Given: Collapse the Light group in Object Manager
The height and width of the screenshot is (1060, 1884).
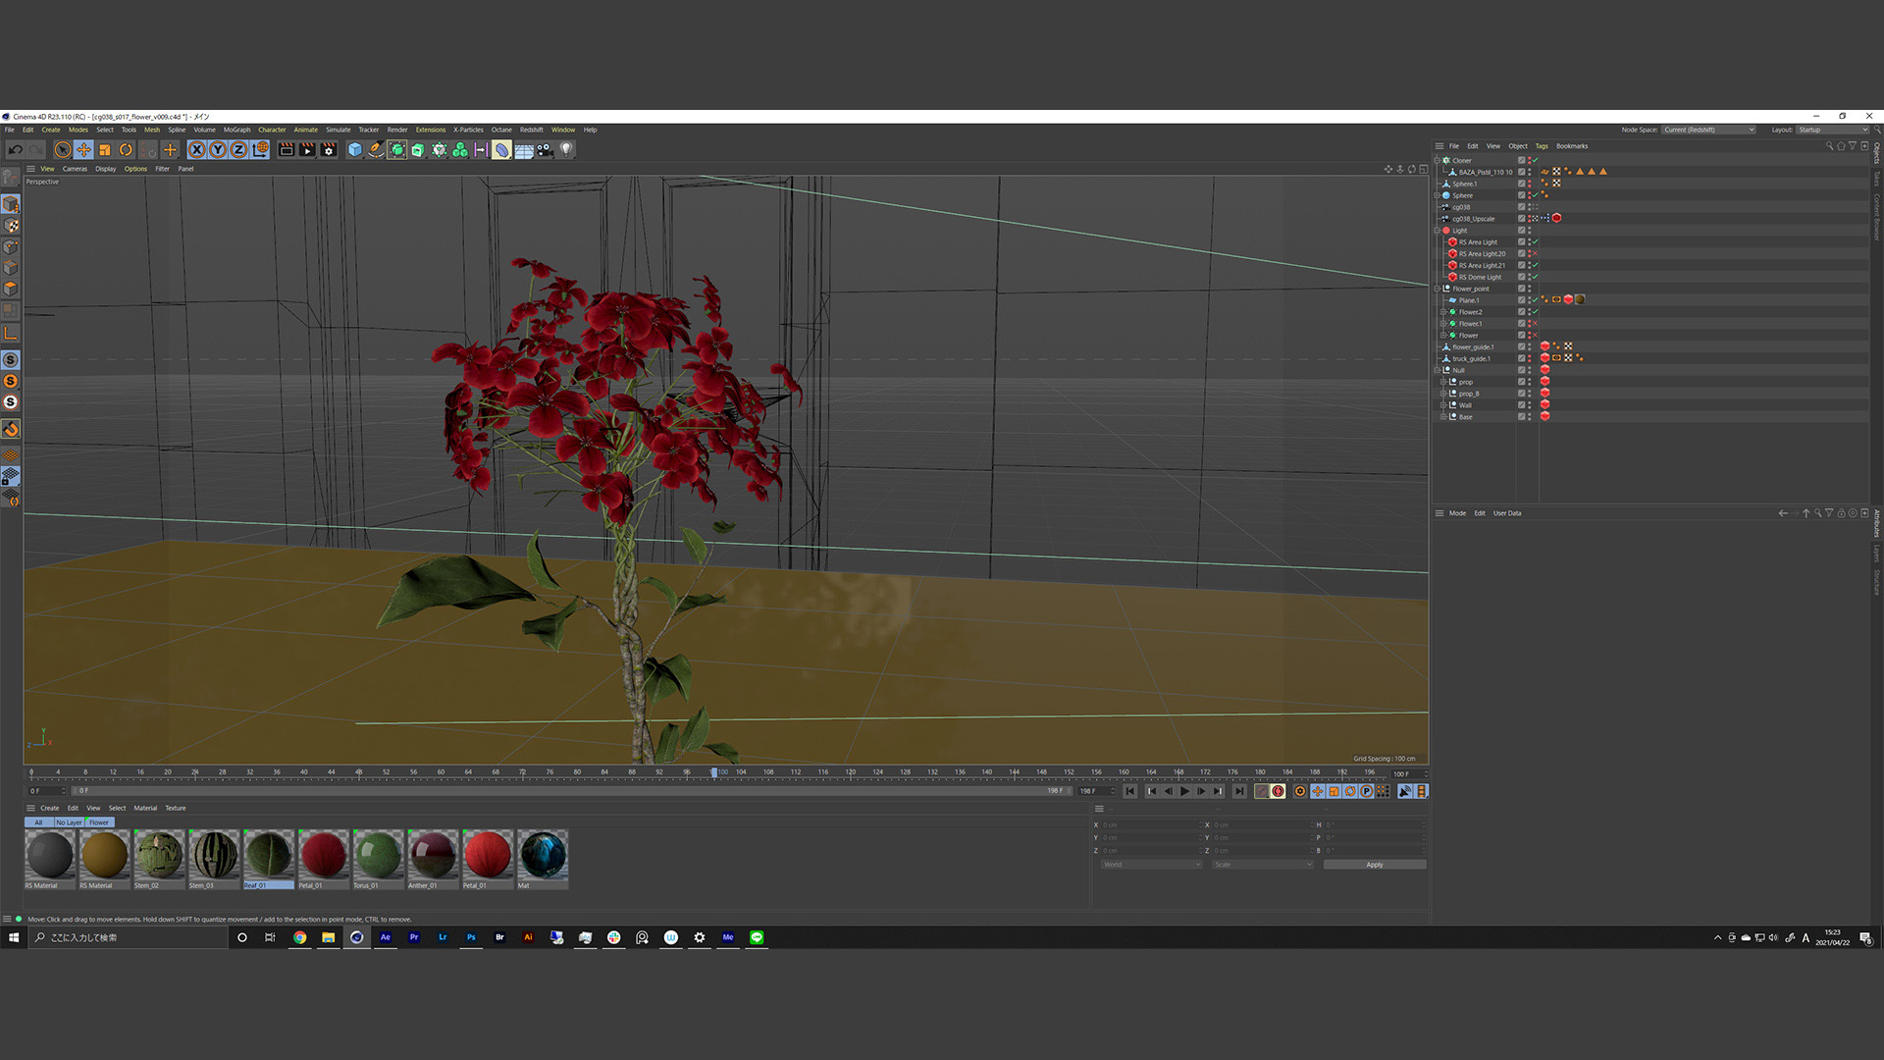Looking at the screenshot, I should [1437, 231].
